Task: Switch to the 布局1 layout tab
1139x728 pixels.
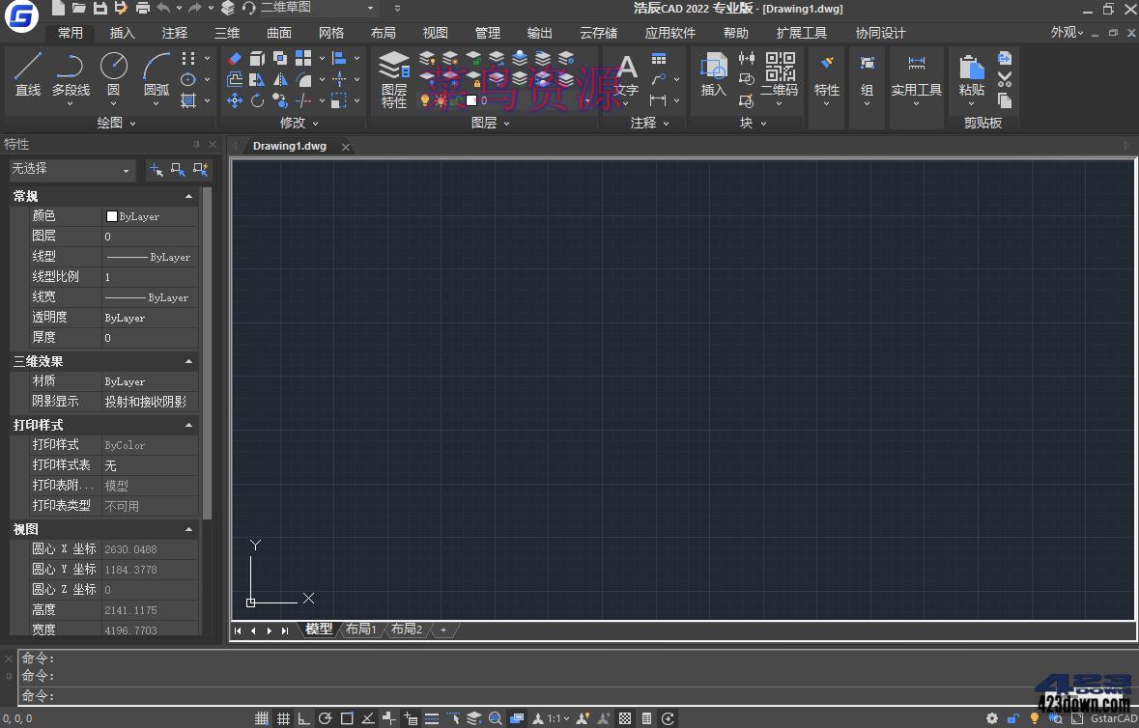Action: pos(361,630)
